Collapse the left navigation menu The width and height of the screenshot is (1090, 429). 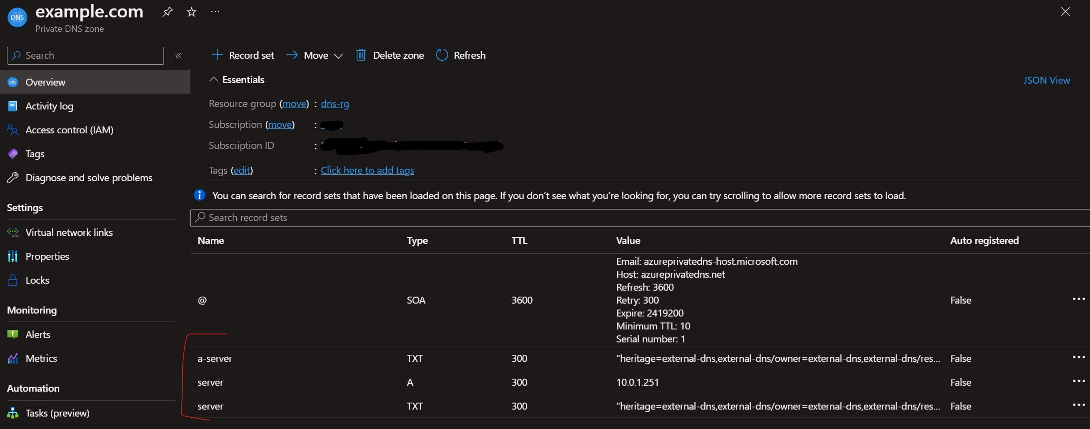[x=178, y=56]
